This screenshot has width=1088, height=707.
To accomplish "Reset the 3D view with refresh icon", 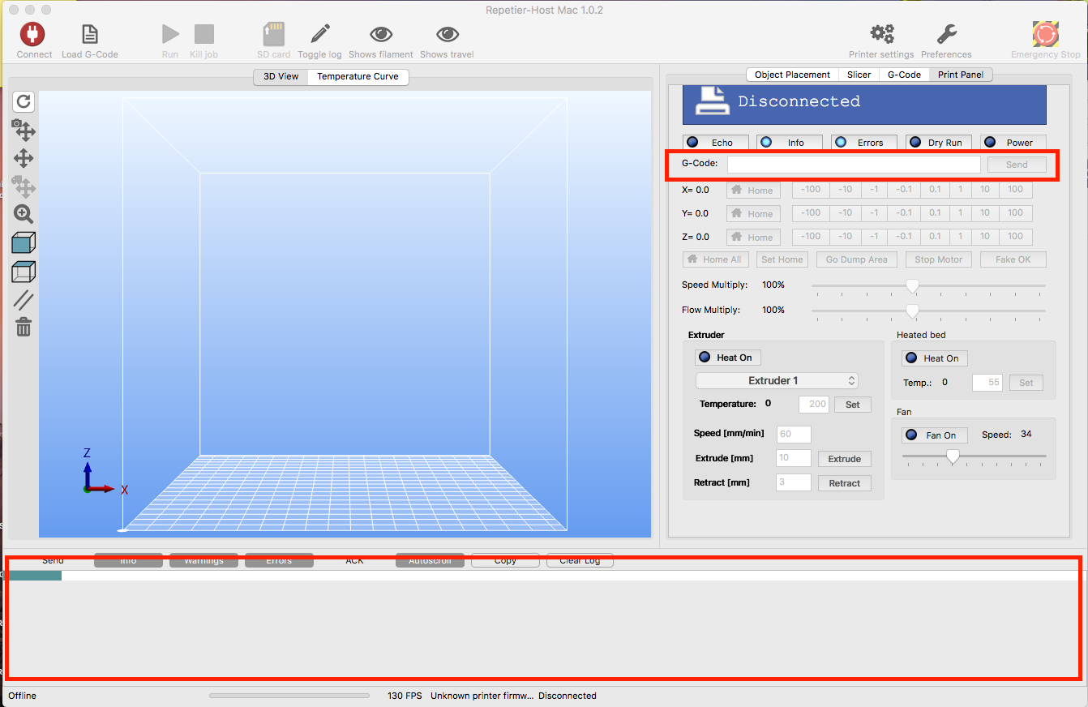I will click(x=24, y=101).
